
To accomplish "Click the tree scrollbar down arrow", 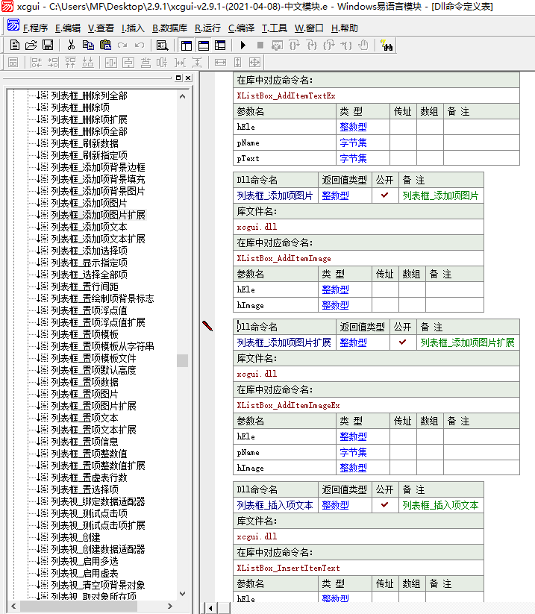I will [183, 594].
